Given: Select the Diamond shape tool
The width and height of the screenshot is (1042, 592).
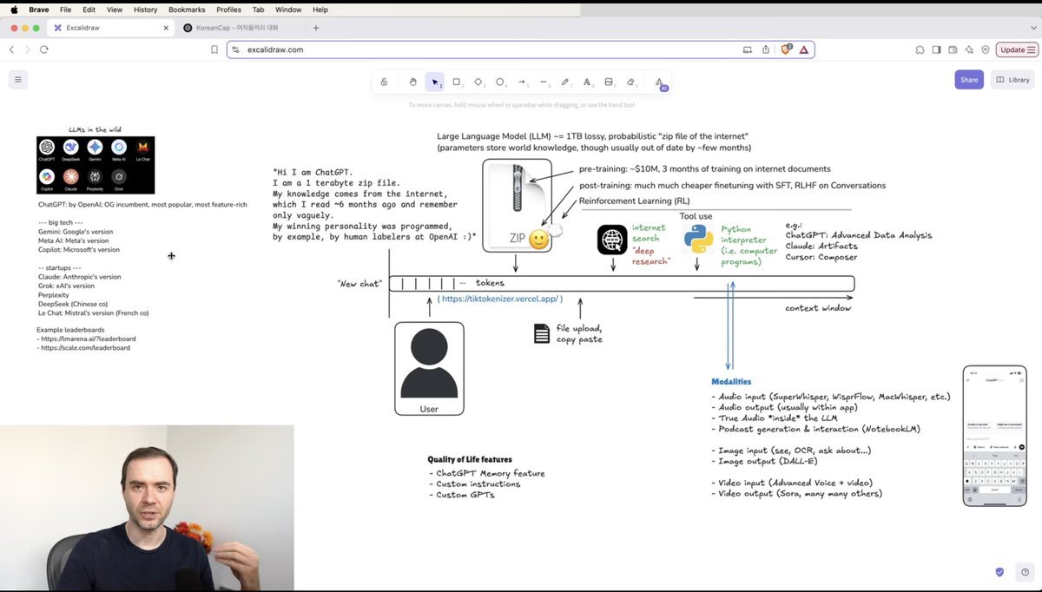Looking at the screenshot, I should 478,82.
